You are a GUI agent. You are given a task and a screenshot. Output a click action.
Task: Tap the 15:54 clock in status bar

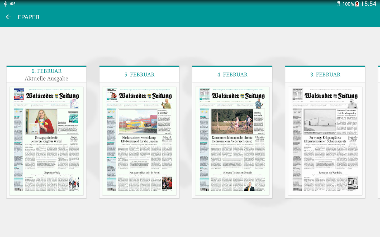[x=369, y=4]
